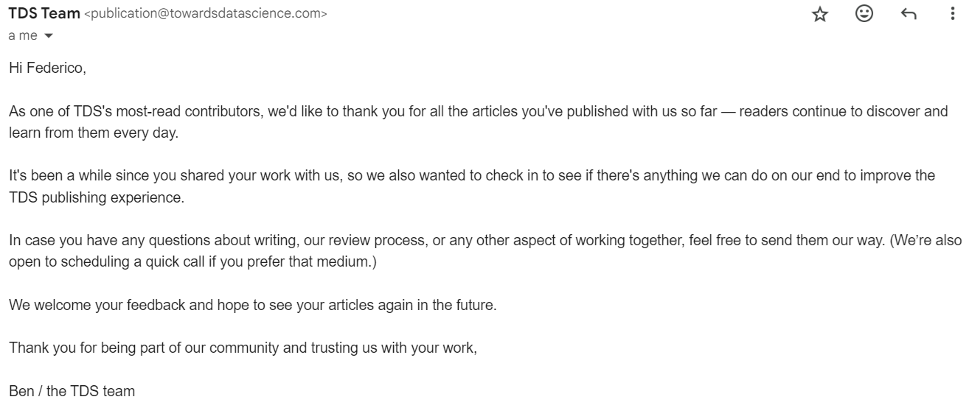
Task: Click the phrase "readers continue to discover and"
Action: coord(852,113)
